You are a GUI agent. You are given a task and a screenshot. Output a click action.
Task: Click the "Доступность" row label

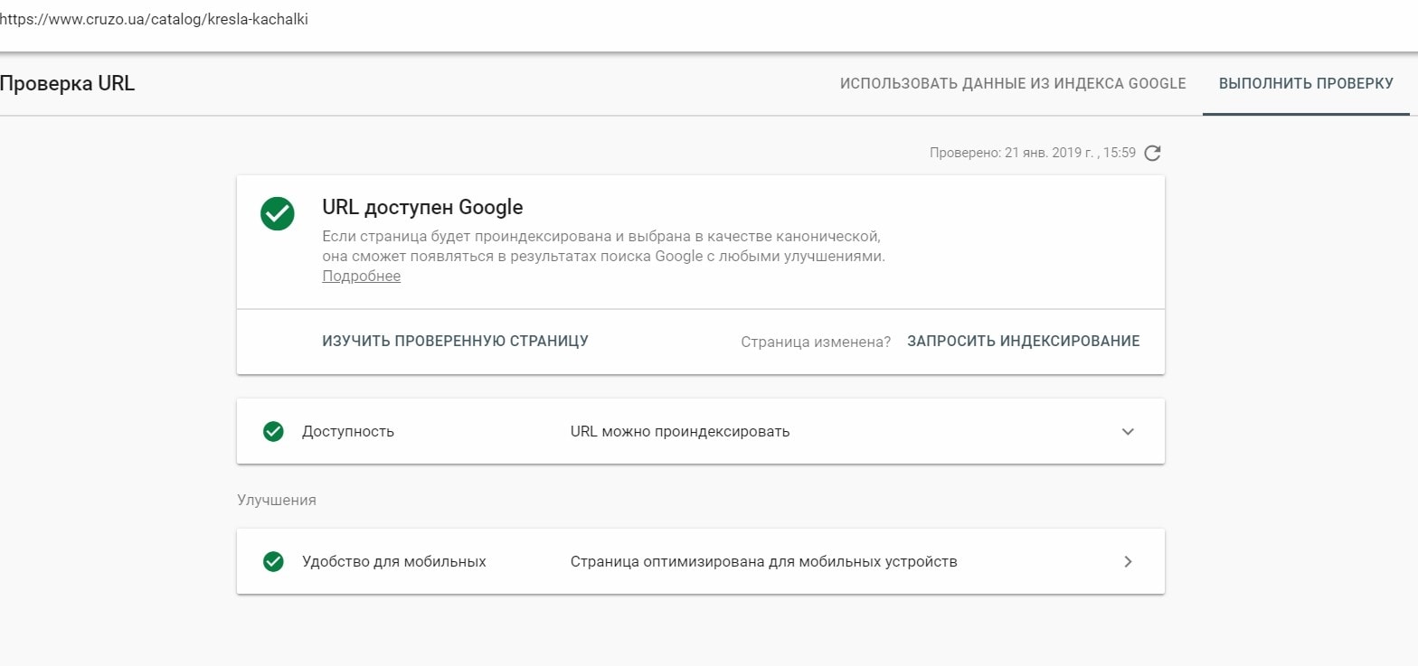tap(348, 431)
